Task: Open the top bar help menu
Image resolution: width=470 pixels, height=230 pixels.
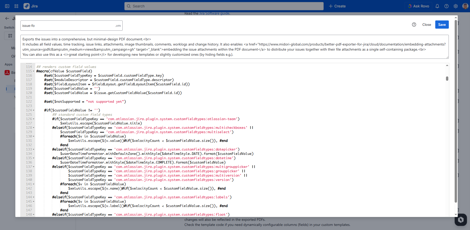Action: tap(447, 6)
